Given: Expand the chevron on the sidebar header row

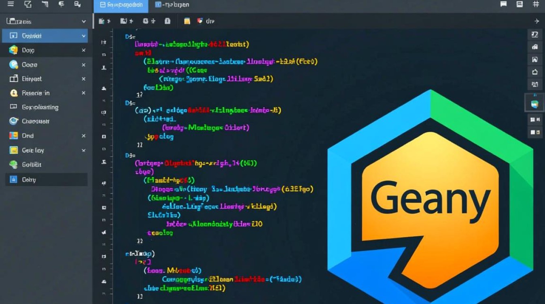Looking at the screenshot, I should coord(84,21).
